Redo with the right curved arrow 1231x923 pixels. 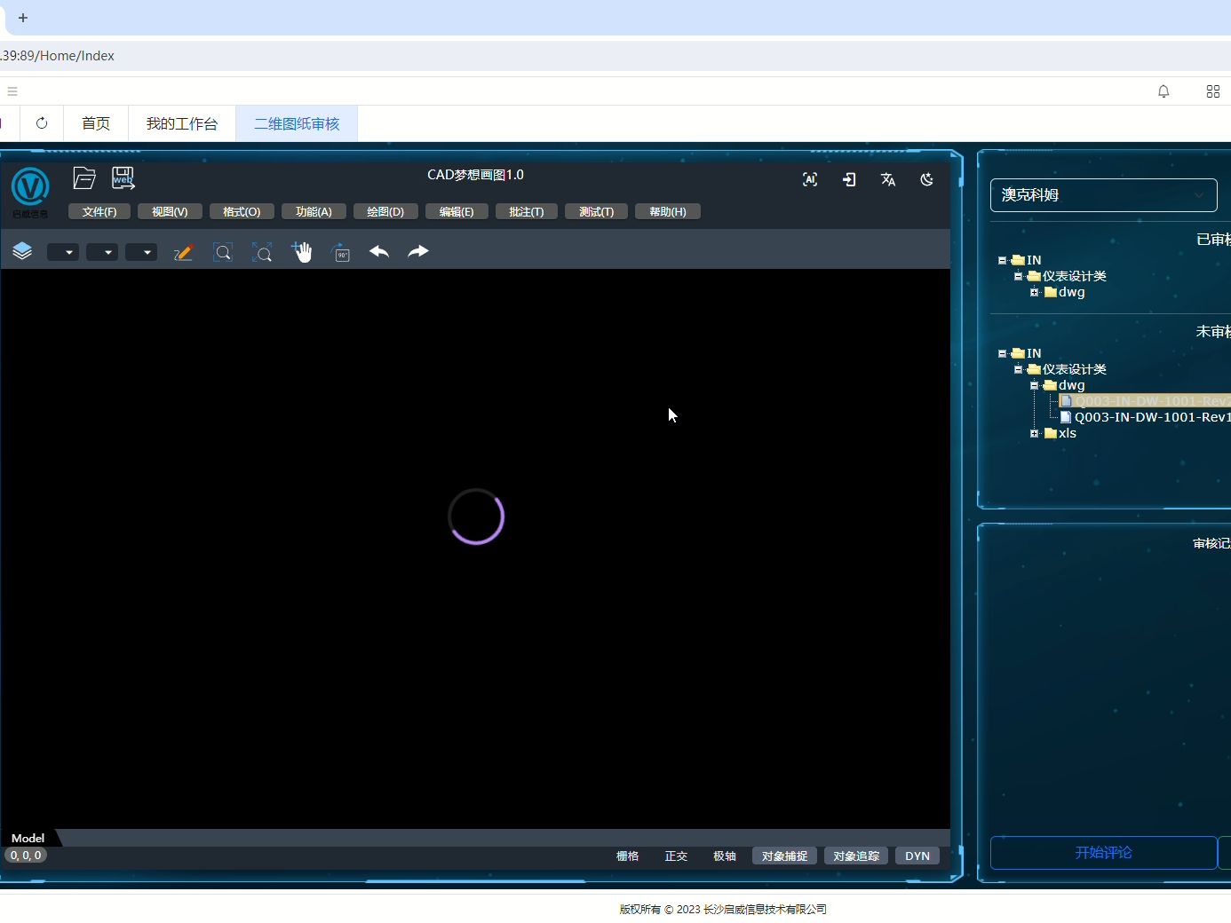coord(418,252)
